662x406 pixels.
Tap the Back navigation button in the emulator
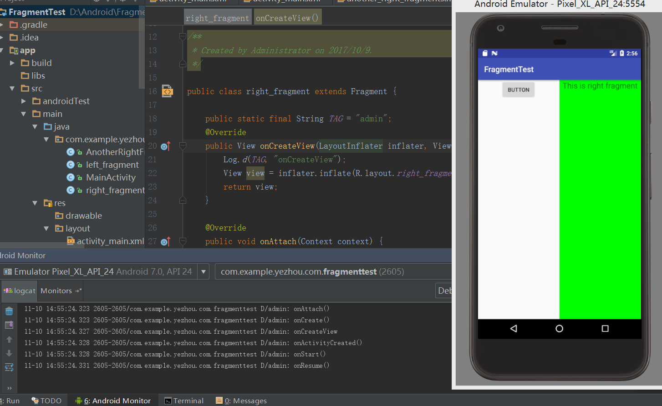pos(514,328)
